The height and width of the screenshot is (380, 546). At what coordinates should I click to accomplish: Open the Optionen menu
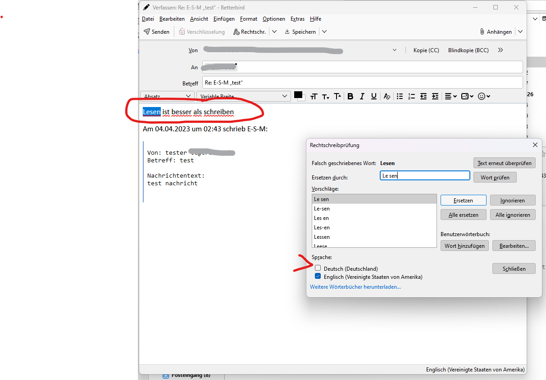(x=273, y=19)
